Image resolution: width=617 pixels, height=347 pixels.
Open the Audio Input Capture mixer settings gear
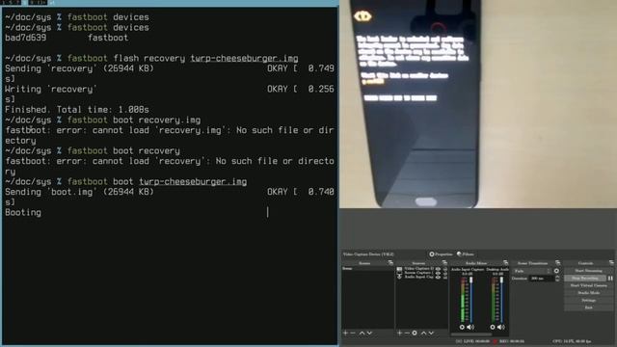462,327
